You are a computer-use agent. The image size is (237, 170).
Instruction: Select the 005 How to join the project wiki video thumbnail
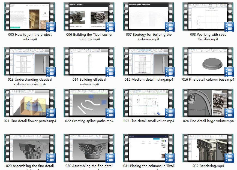point(30,17)
